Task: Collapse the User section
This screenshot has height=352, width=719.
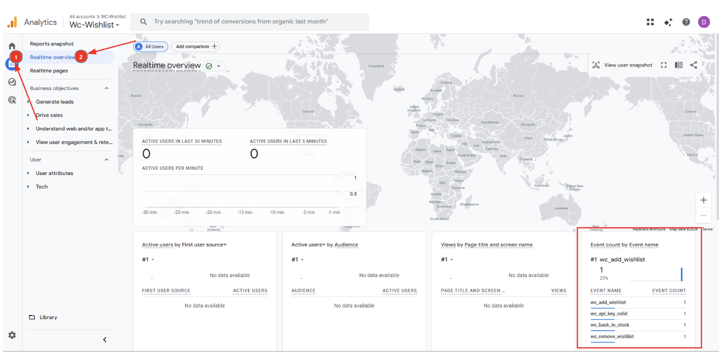Action: coord(106,160)
